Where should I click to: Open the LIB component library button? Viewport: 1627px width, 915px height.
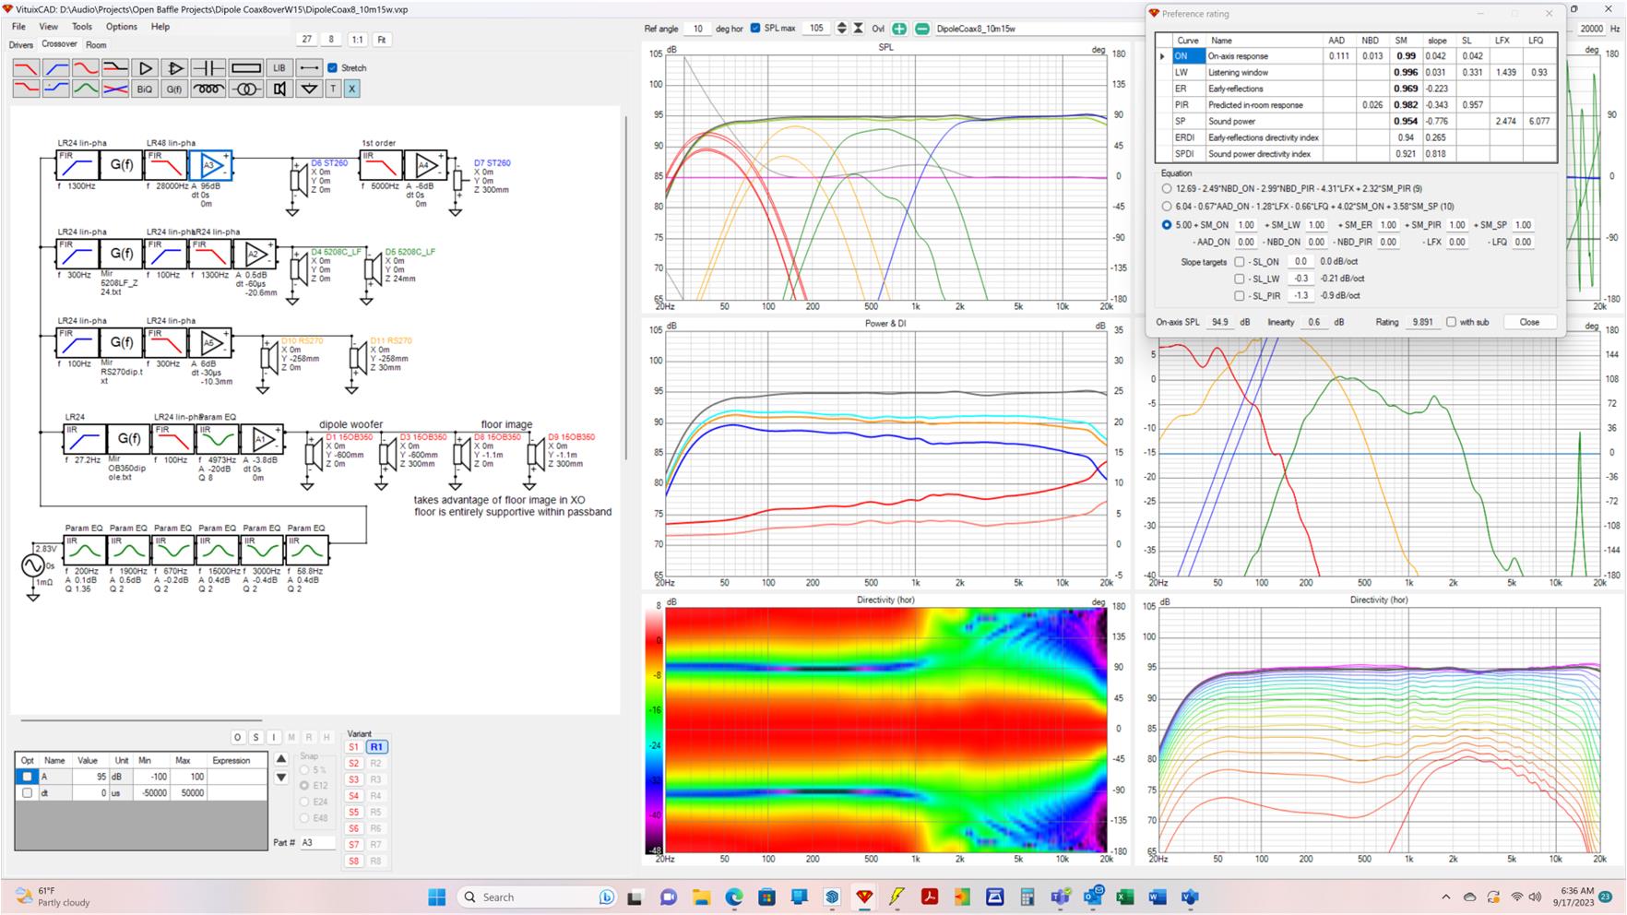pyautogui.click(x=279, y=68)
